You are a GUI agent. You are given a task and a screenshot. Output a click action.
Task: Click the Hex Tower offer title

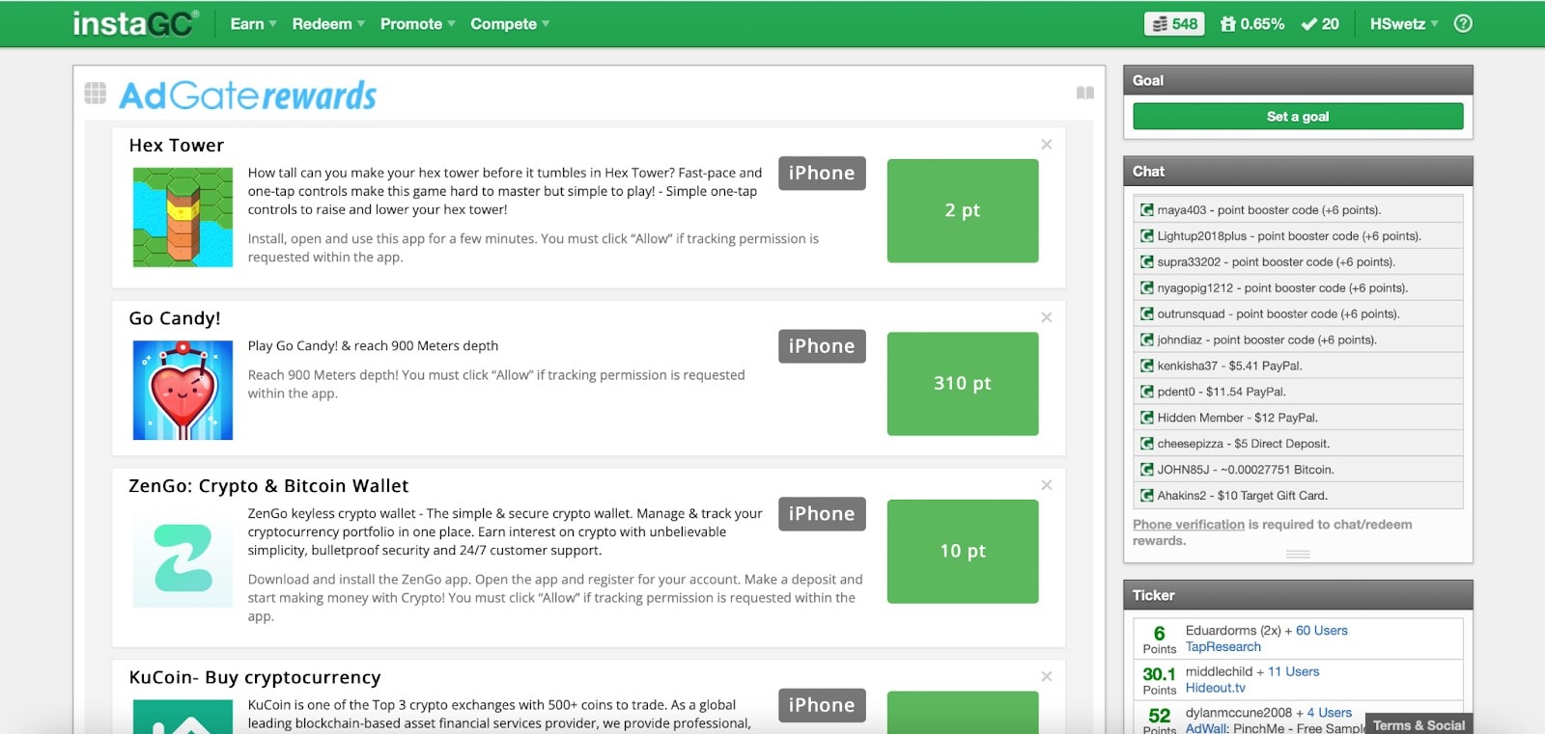tap(177, 146)
